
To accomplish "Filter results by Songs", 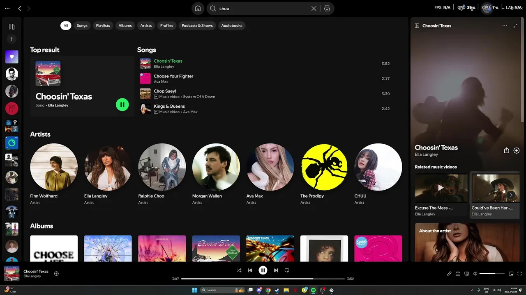I will click(x=82, y=25).
